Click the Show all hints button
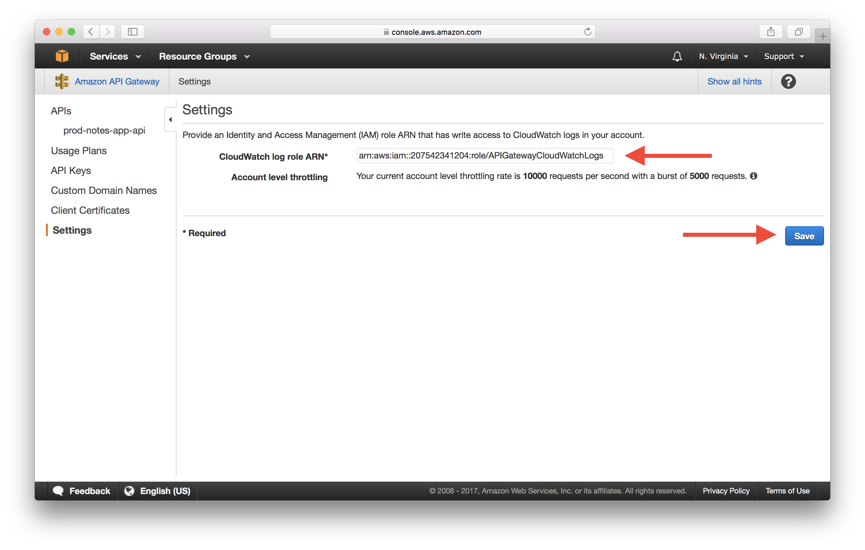 point(734,81)
